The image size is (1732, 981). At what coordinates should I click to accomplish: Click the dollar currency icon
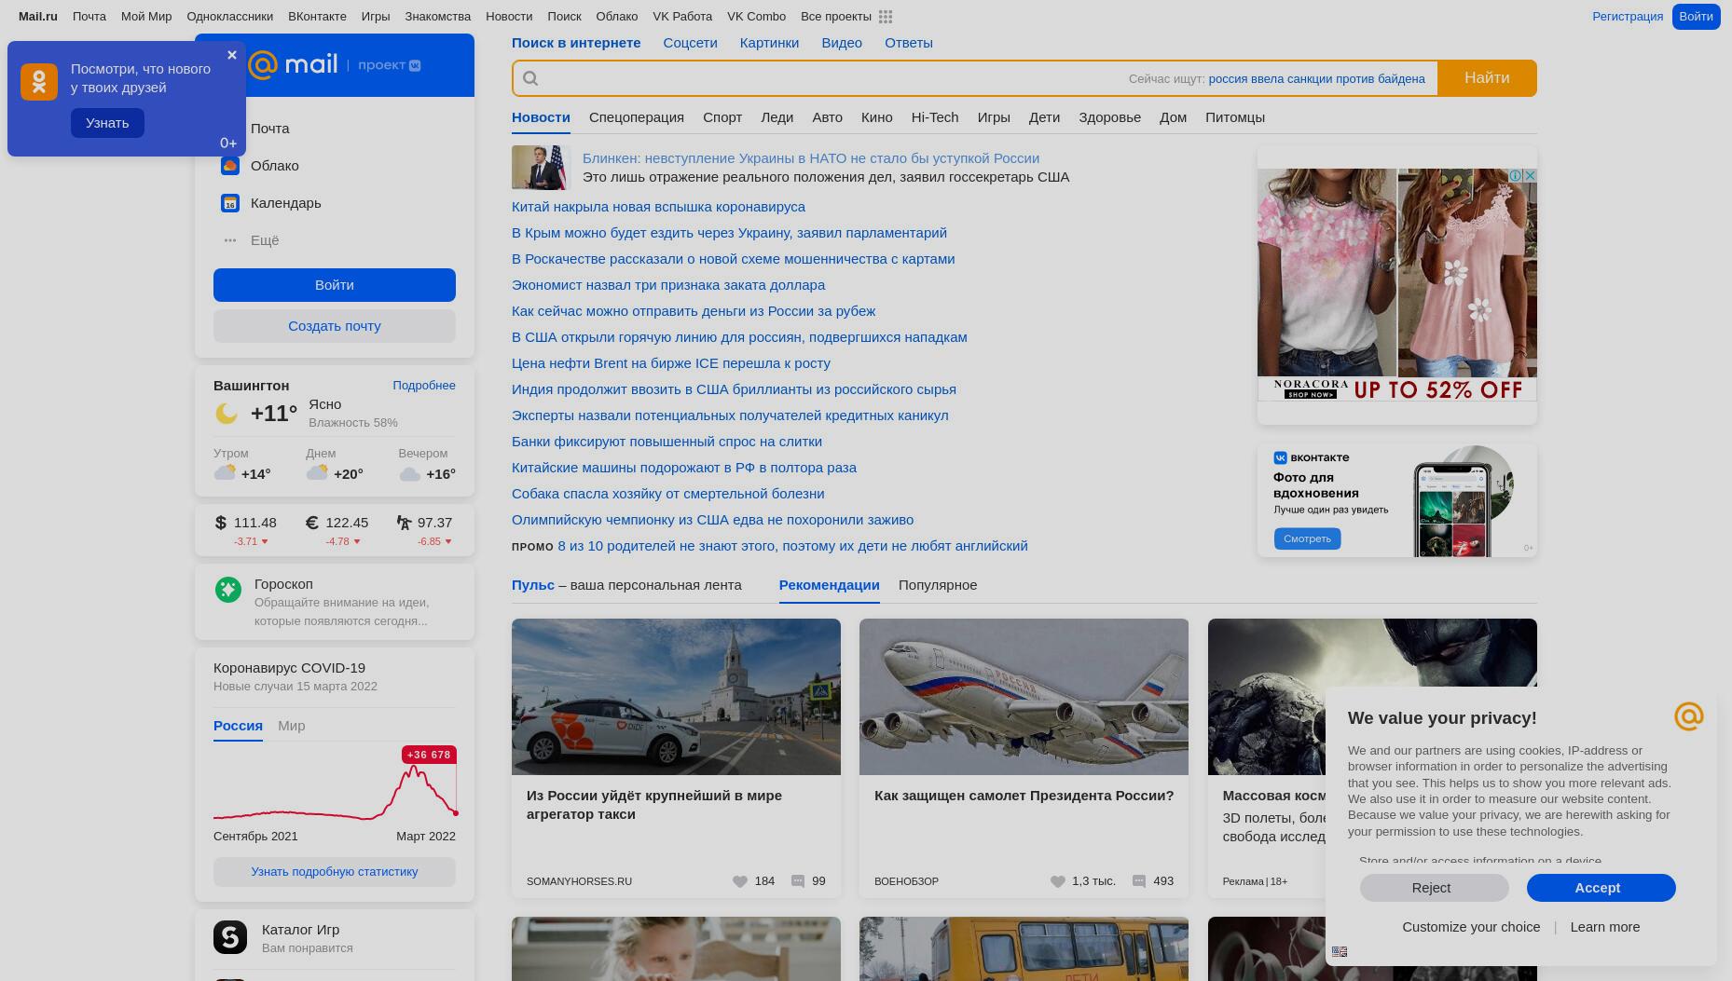[x=221, y=523]
